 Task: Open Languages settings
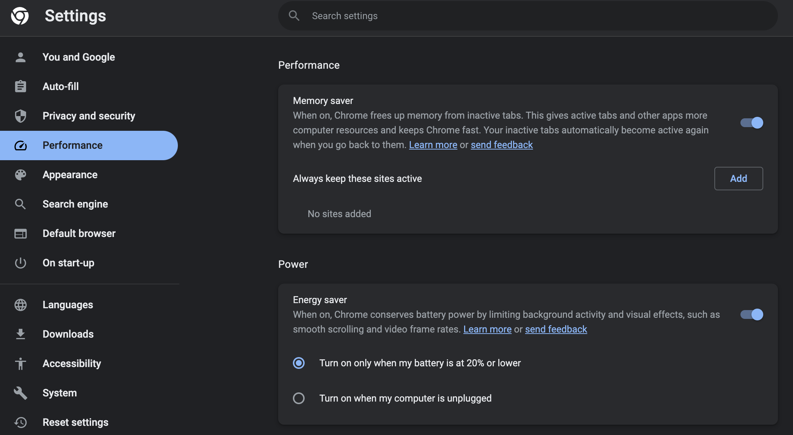89,305
